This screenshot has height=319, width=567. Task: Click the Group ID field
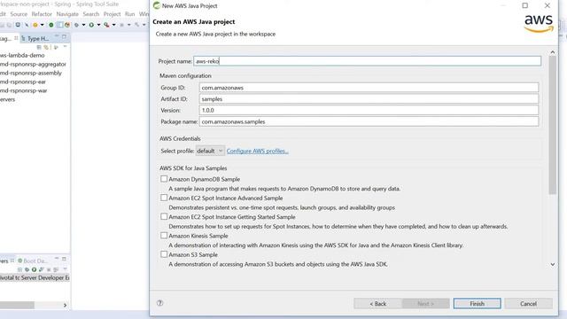click(369, 88)
